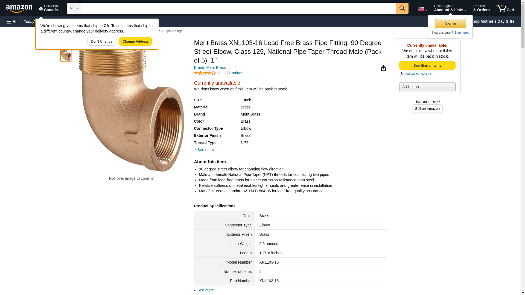Click the search magnifier button
The width and height of the screenshot is (525, 295).
[x=402, y=8]
